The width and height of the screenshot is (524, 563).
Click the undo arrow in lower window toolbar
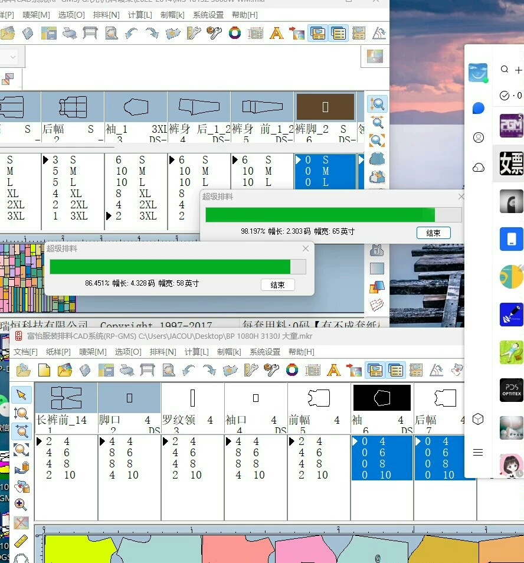coord(189,370)
